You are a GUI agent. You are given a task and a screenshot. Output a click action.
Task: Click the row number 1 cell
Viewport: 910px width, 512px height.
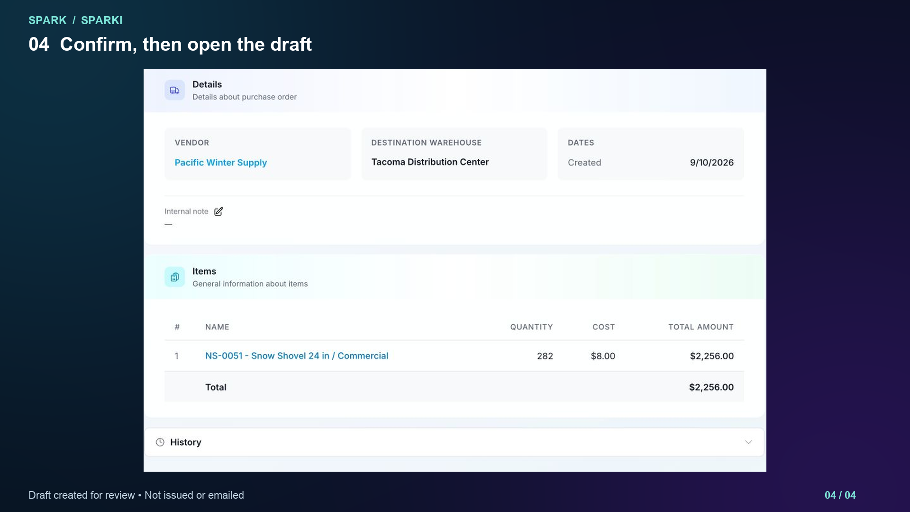coord(177,356)
